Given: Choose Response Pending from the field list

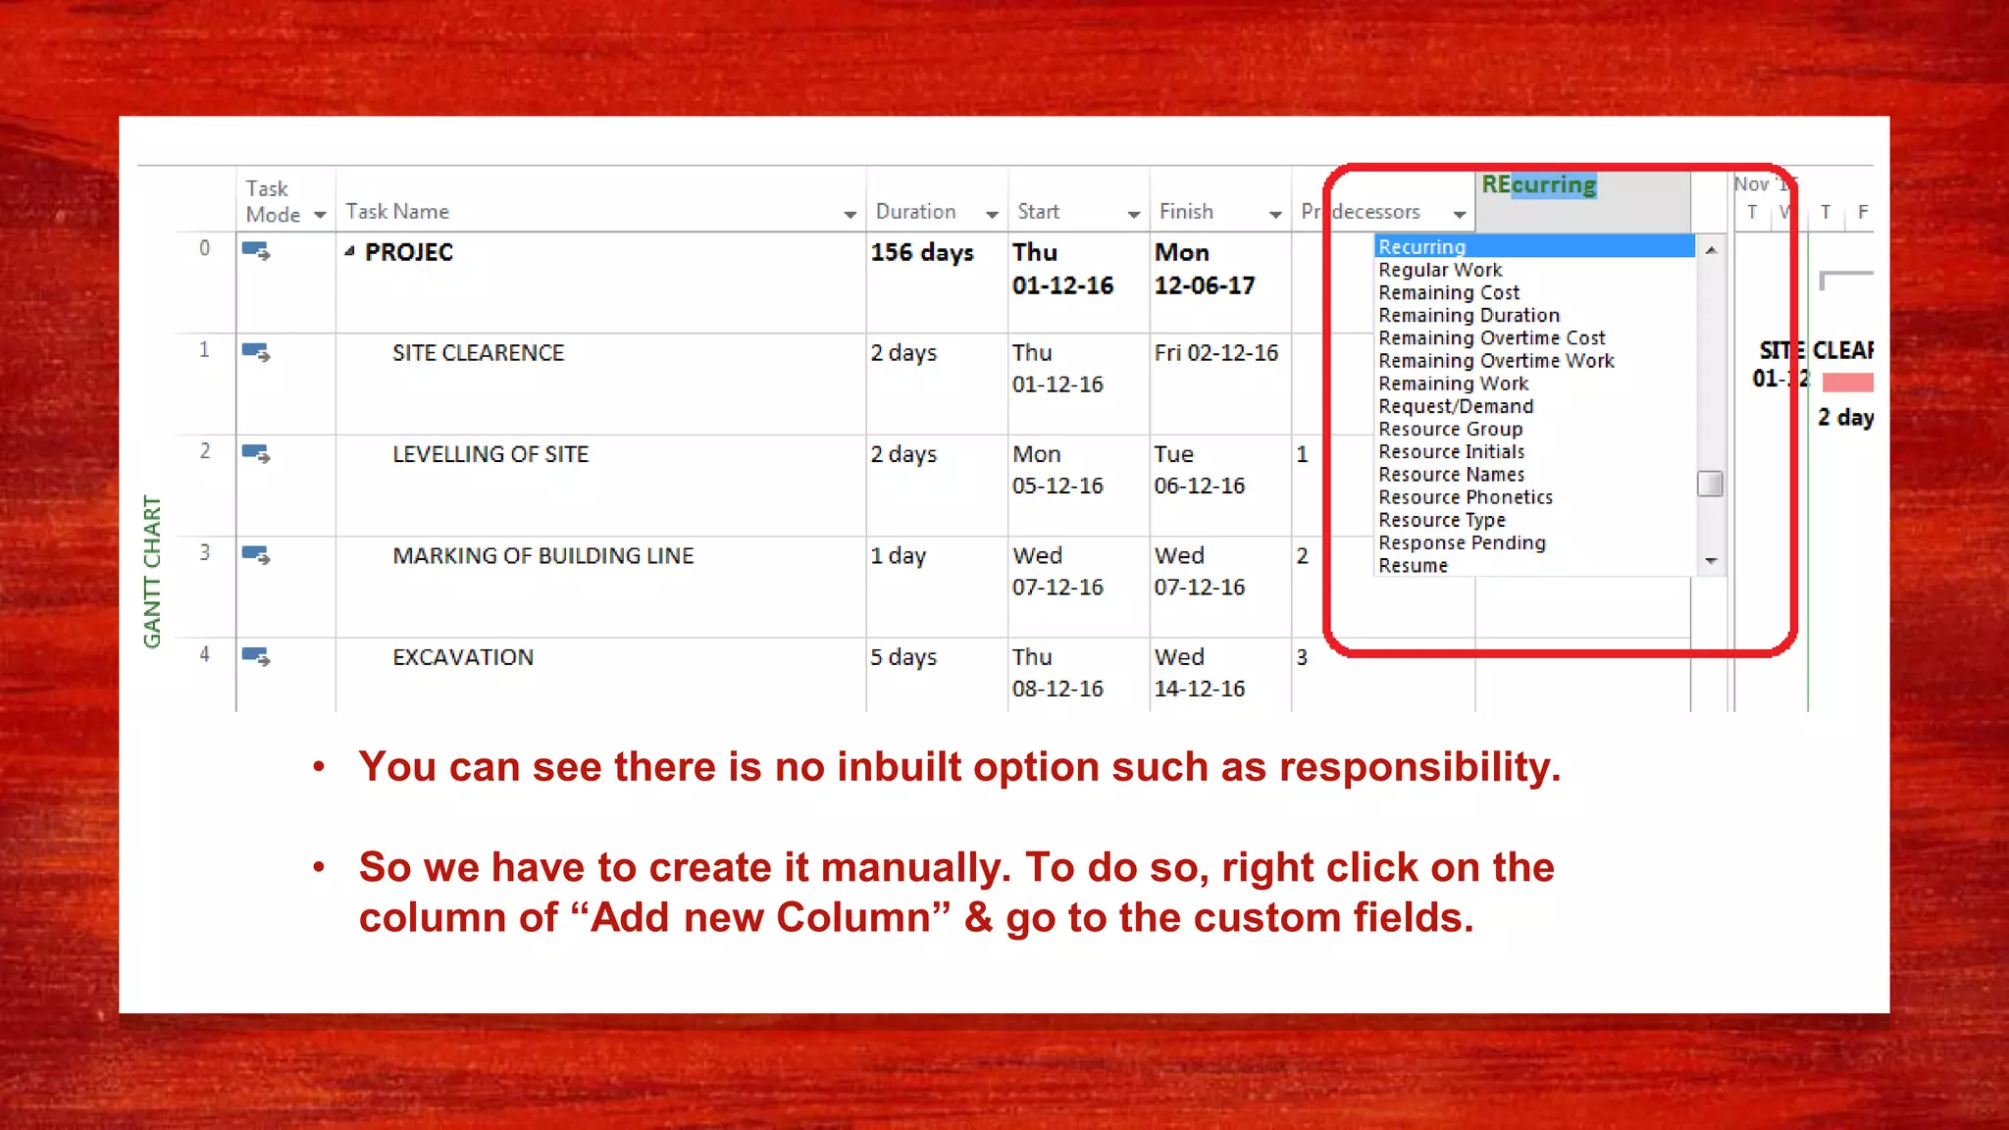Looking at the screenshot, I should tap(1534, 542).
